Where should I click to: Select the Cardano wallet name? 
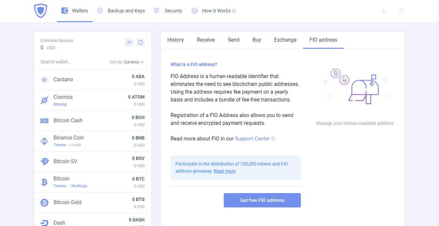[x=63, y=79]
